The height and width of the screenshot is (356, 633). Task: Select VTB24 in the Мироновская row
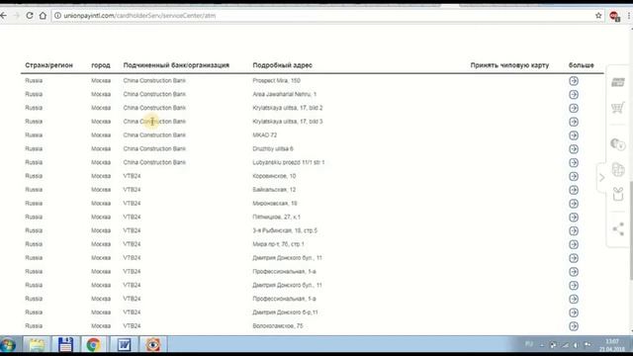click(132, 204)
